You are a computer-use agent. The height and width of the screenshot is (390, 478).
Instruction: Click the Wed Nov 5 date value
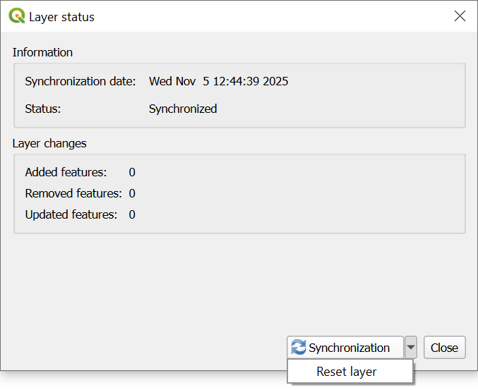[x=218, y=81]
